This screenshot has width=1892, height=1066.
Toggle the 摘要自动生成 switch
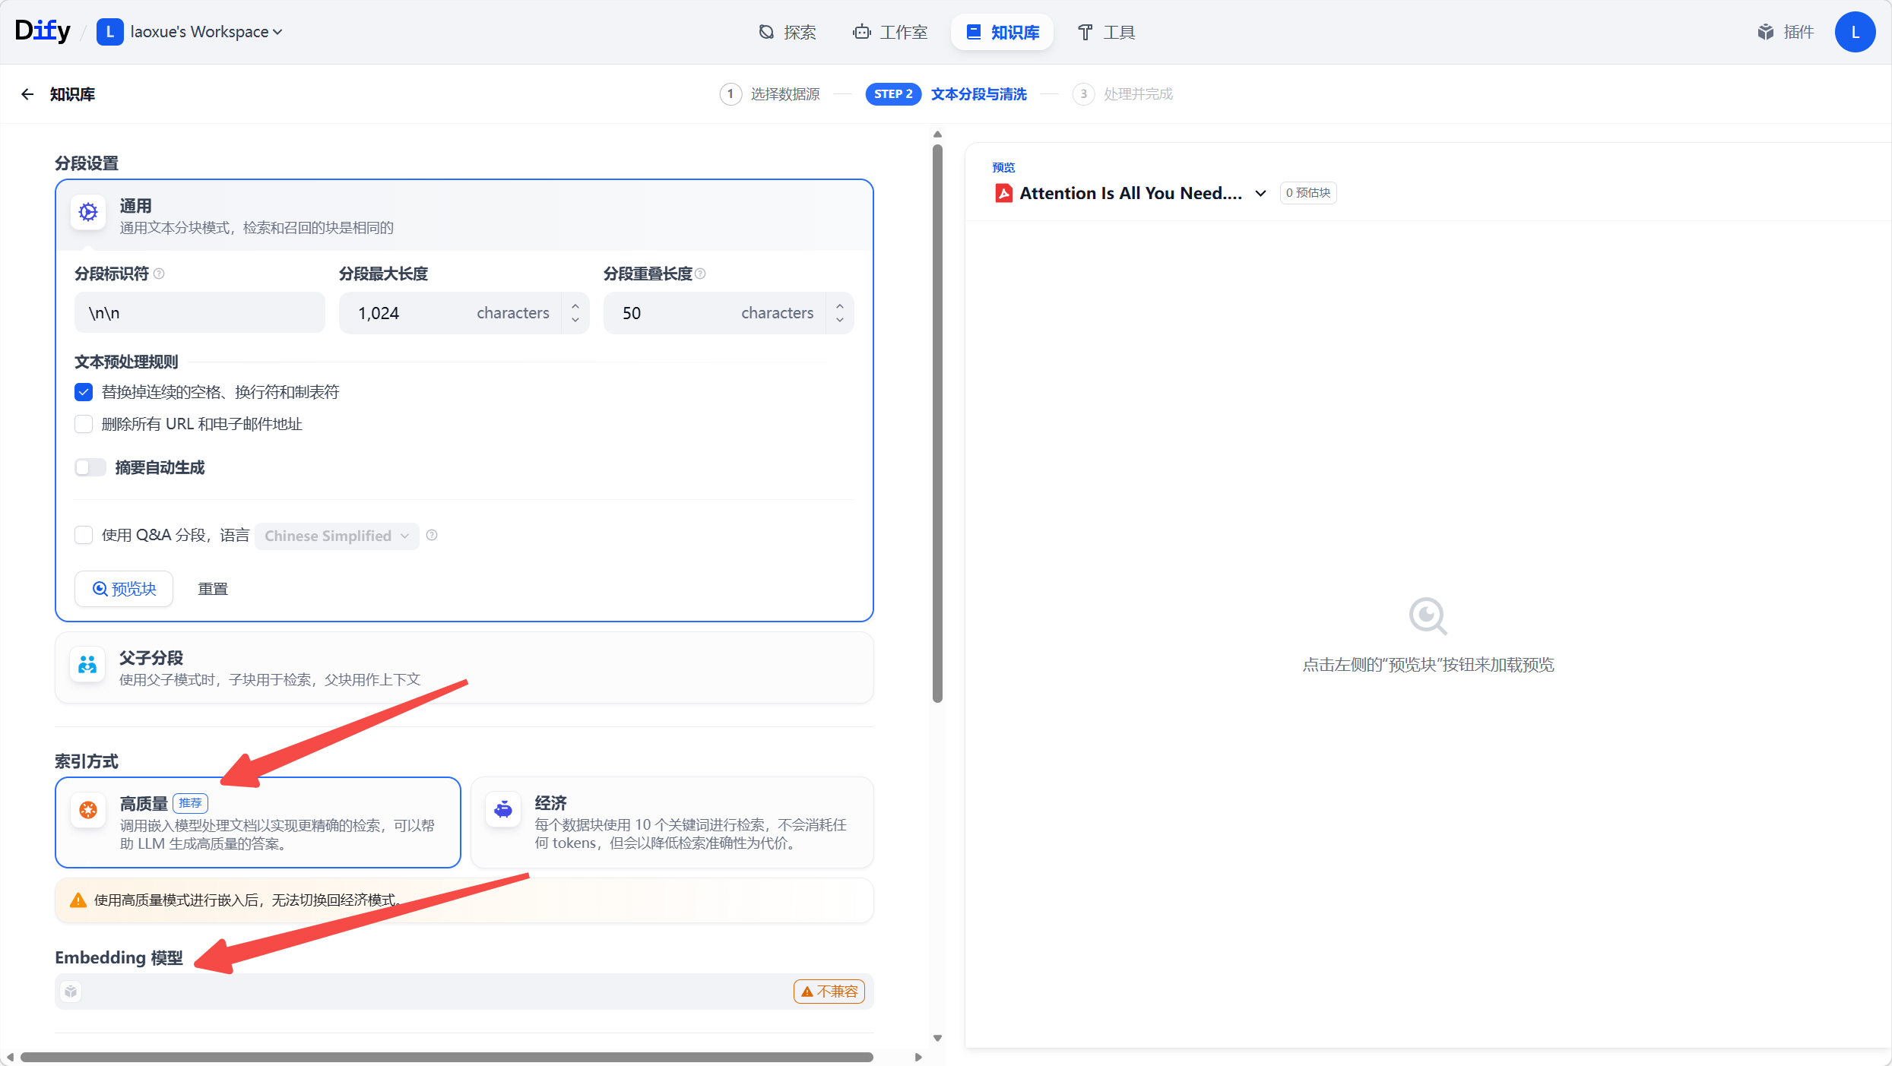90,467
